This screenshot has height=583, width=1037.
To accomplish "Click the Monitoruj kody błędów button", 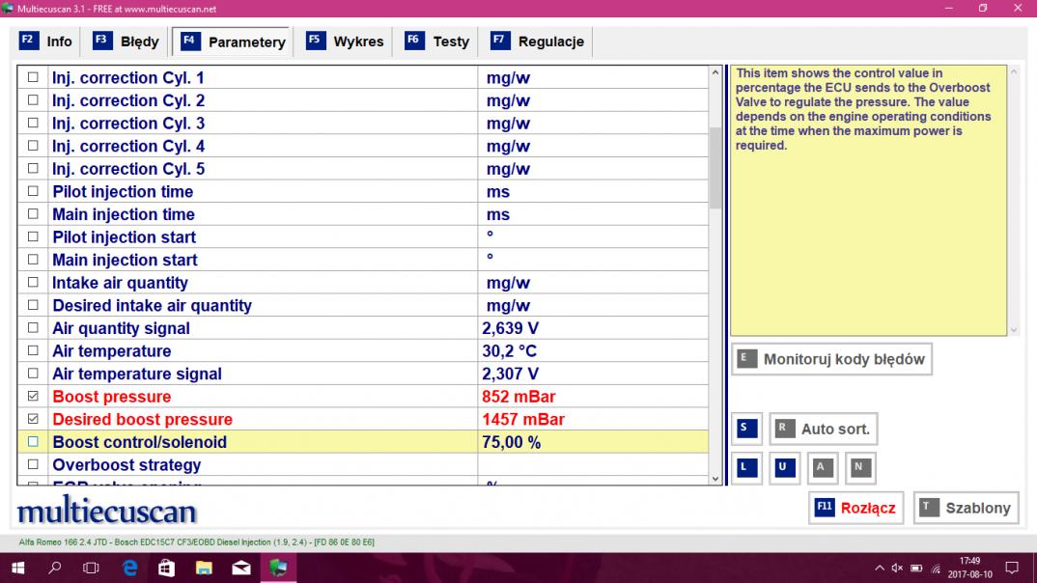I will tap(831, 359).
